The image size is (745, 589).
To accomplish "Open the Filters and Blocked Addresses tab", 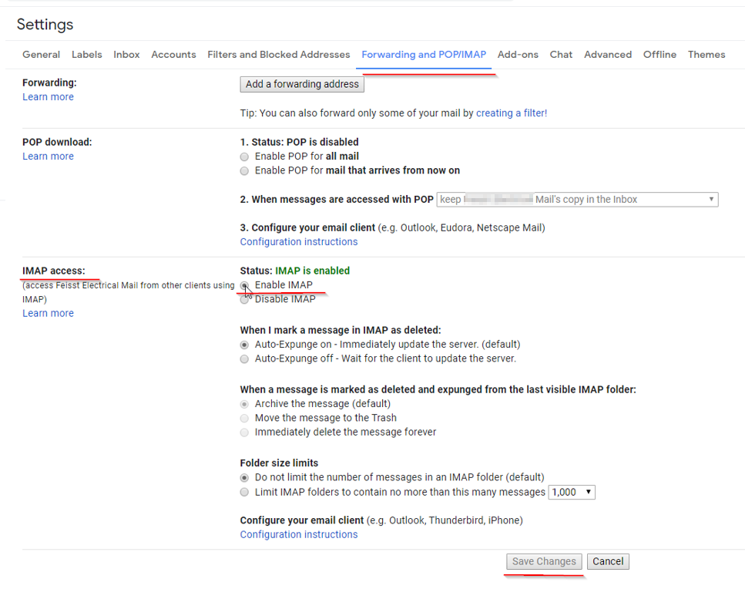I will coord(278,55).
